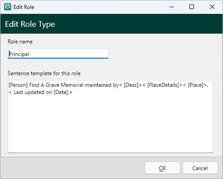Cancel the role type edit
This screenshot has height=179, width=223.
tap(200, 168)
